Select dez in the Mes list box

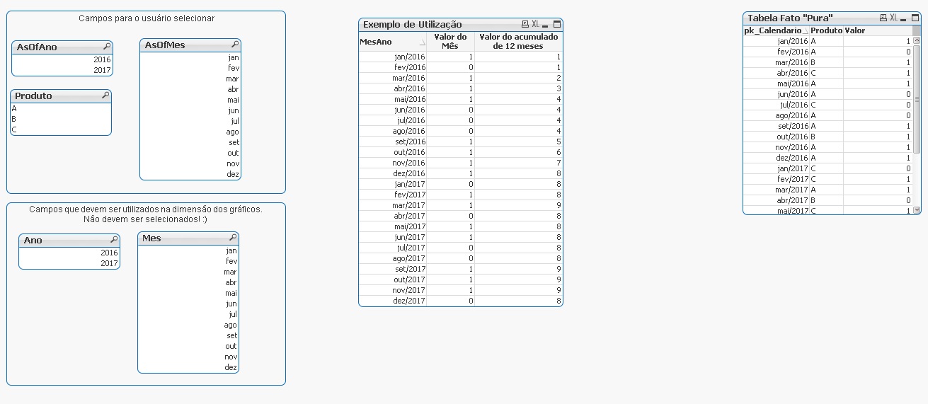[x=188, y=367]
